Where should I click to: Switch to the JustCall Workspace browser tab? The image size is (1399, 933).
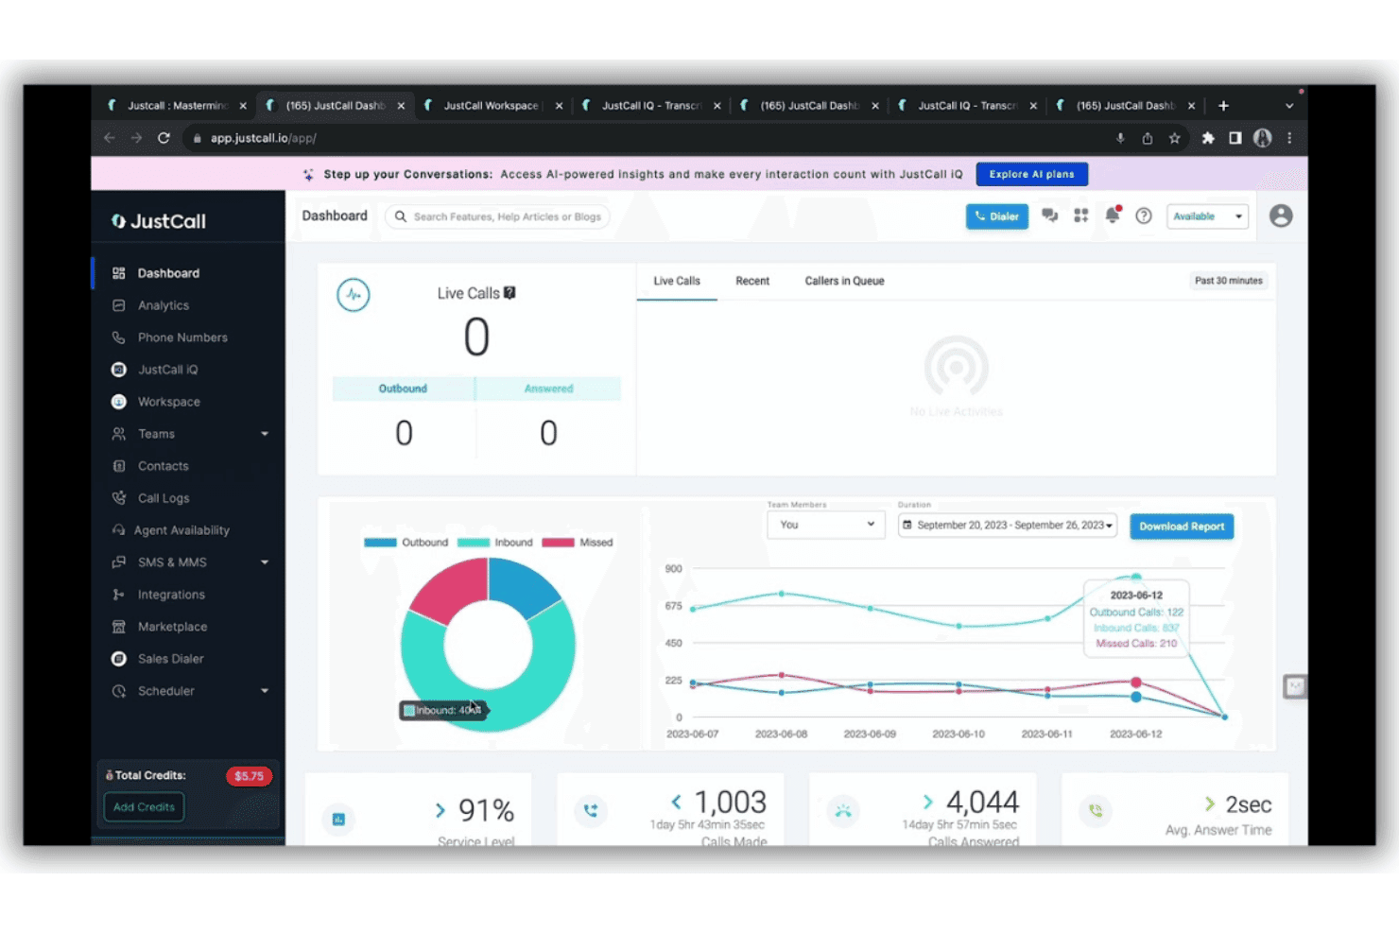pyautogui.click(x=492, y=106)
